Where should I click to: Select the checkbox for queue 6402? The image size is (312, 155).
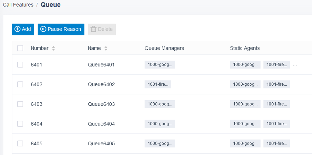pyautogui.click(x=20, y=84)
